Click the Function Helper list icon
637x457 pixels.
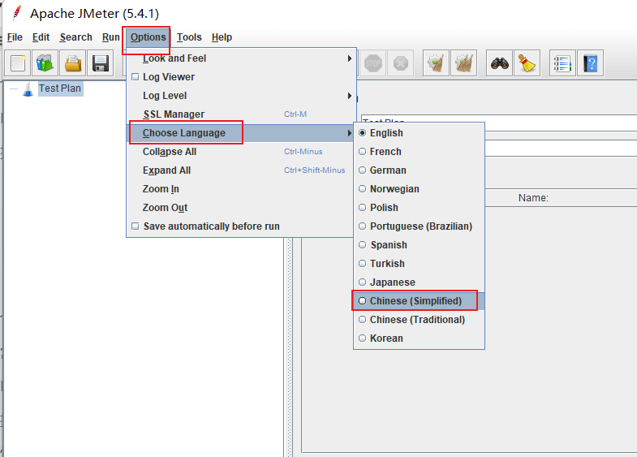point(562,63)
